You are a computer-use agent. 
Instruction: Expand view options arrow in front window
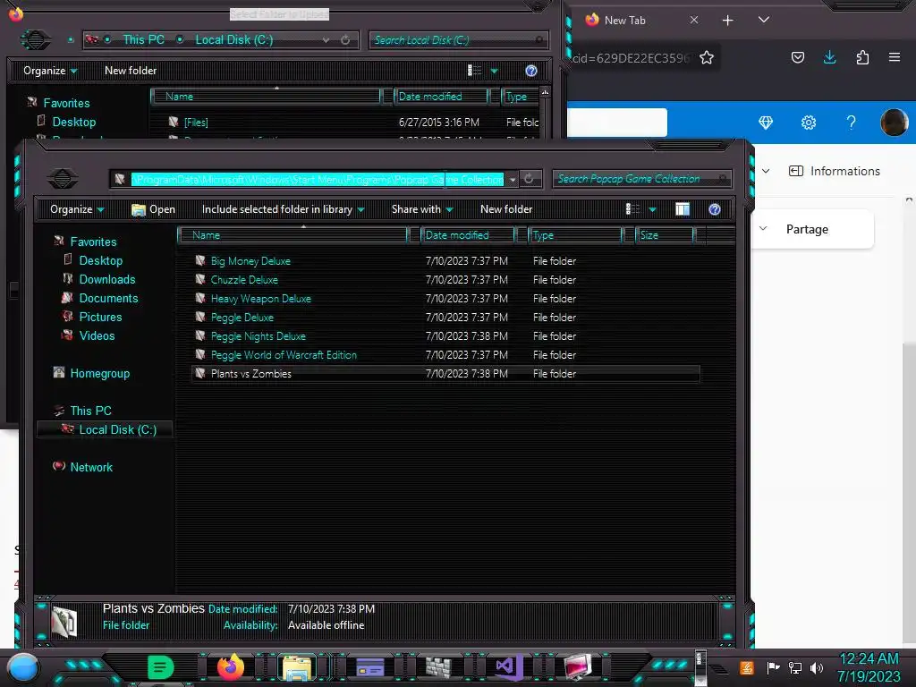click(652, 209)
